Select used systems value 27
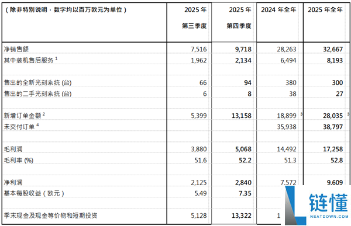Screen dimensions: 351x226 coord(339,93)
